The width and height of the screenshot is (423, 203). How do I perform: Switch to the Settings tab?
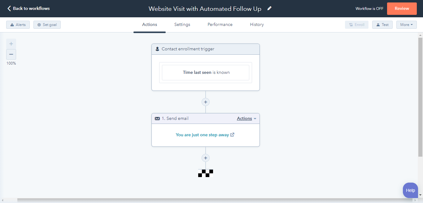coord(182,24)
